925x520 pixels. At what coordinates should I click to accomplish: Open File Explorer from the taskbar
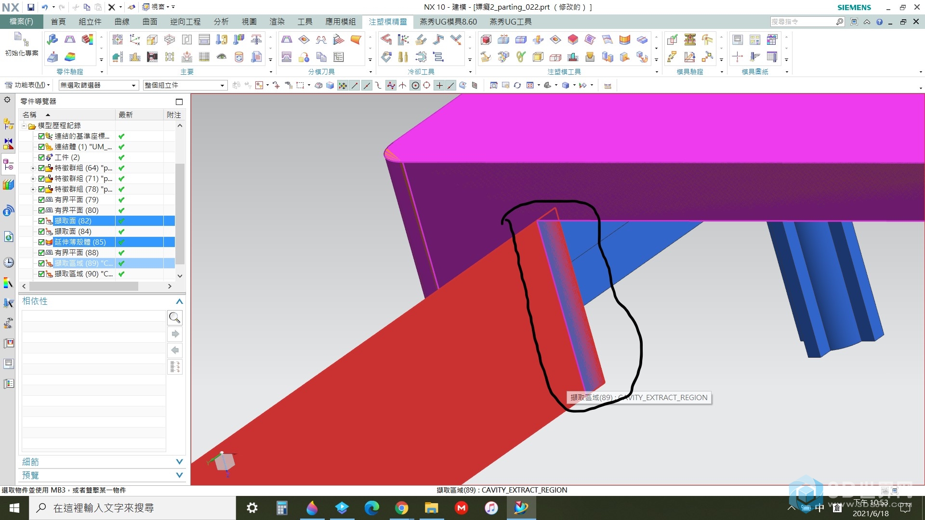[x=431, y=508]
